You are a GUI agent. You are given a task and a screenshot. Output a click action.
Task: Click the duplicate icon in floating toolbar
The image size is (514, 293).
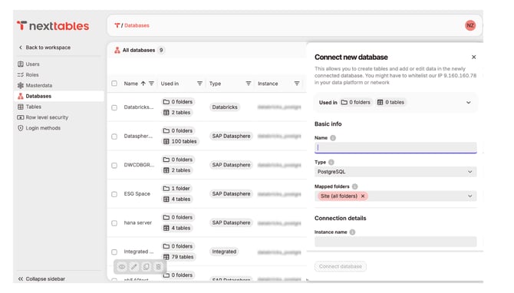147,267
